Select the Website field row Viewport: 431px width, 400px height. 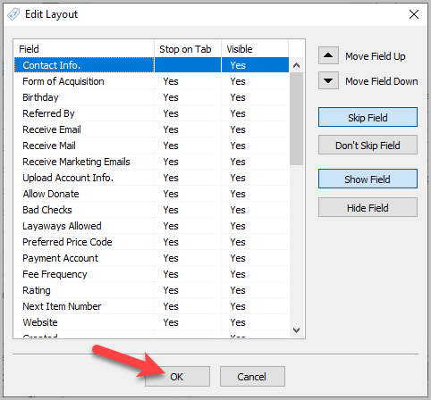click(151, 322)
